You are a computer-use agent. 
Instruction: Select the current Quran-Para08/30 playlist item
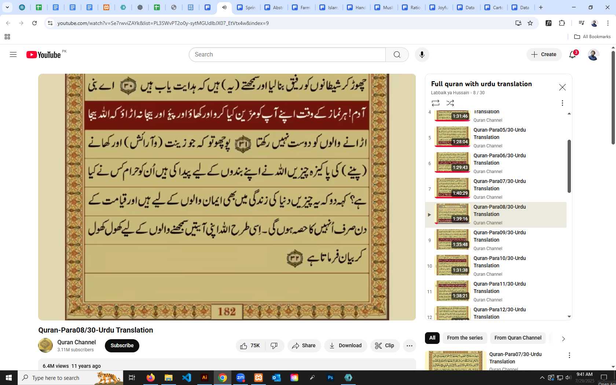point(496,214)
